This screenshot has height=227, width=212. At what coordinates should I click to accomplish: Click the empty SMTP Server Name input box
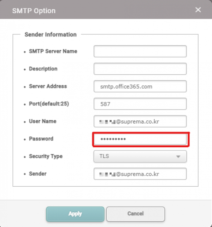click(140, 51)
